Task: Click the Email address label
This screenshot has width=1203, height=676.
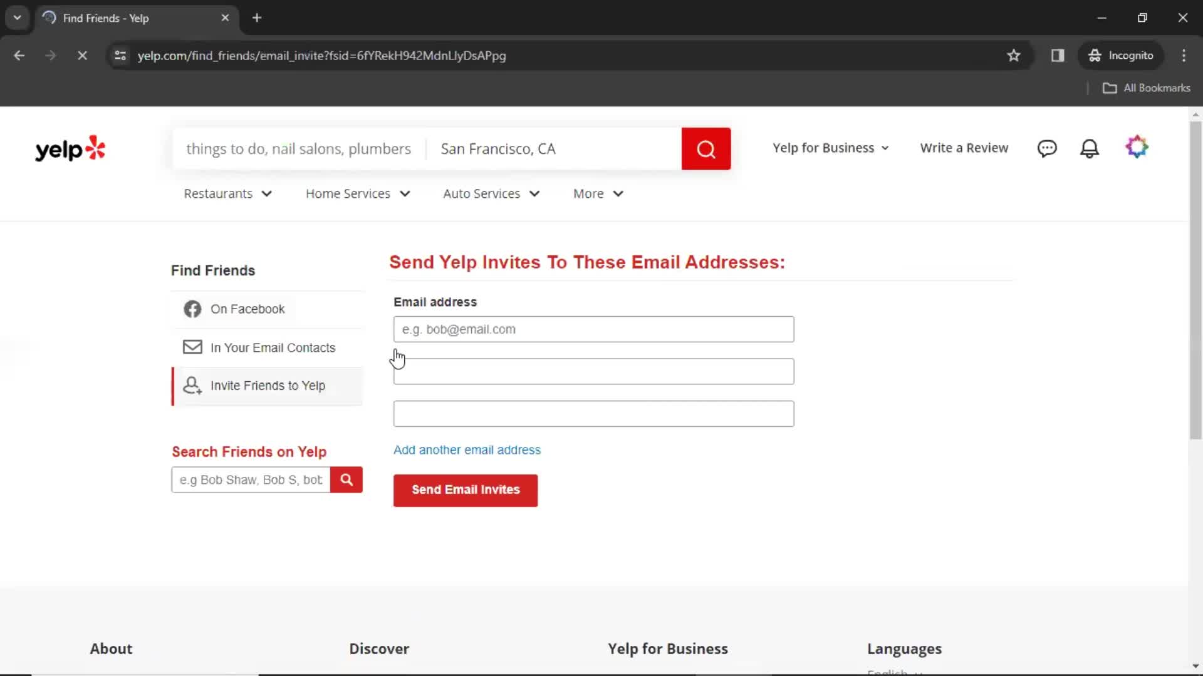Action: click(x=435, y=302)
